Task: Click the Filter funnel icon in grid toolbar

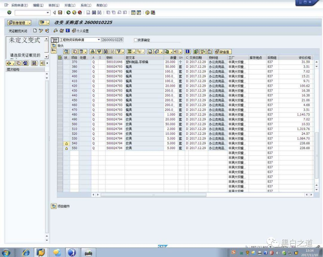Action: 119,52
